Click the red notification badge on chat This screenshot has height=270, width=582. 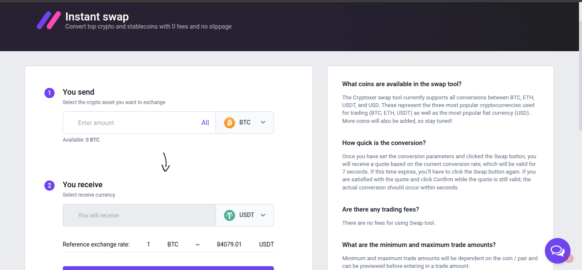[570, 258]
